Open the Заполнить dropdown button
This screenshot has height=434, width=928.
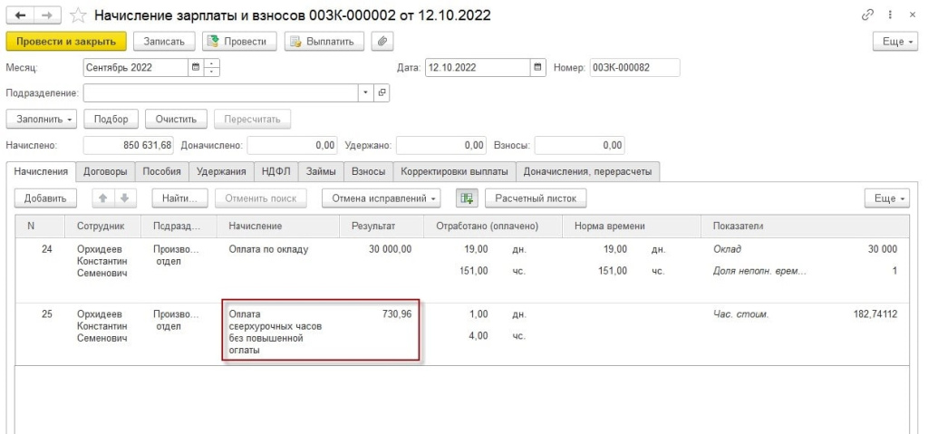coord(41,119)
